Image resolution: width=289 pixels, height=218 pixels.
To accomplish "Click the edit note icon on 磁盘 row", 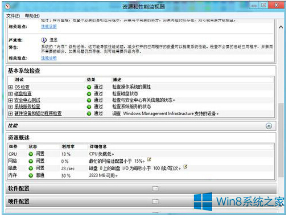I will (x=185, y=167).
